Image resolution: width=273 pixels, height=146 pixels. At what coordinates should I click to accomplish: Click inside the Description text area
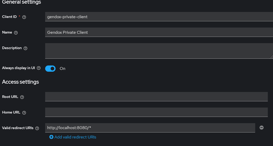[156, 51]
